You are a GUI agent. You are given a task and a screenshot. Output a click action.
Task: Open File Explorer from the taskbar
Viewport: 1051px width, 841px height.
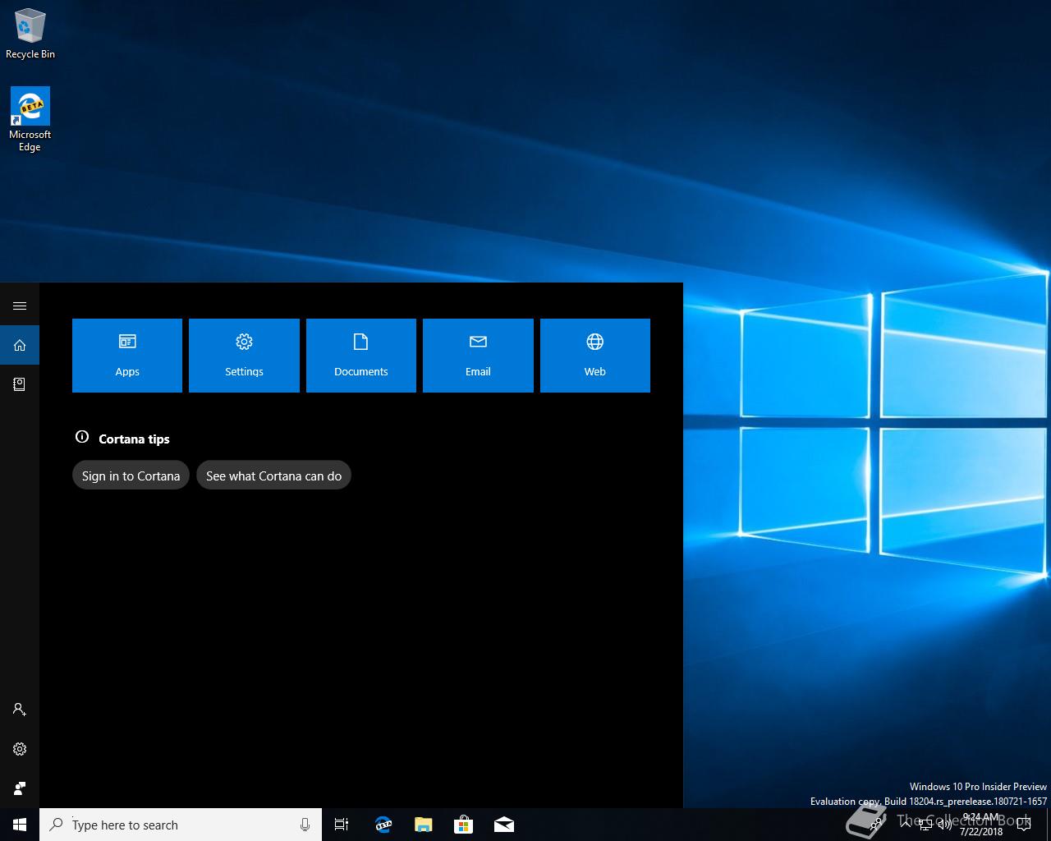tap(423, 825)
